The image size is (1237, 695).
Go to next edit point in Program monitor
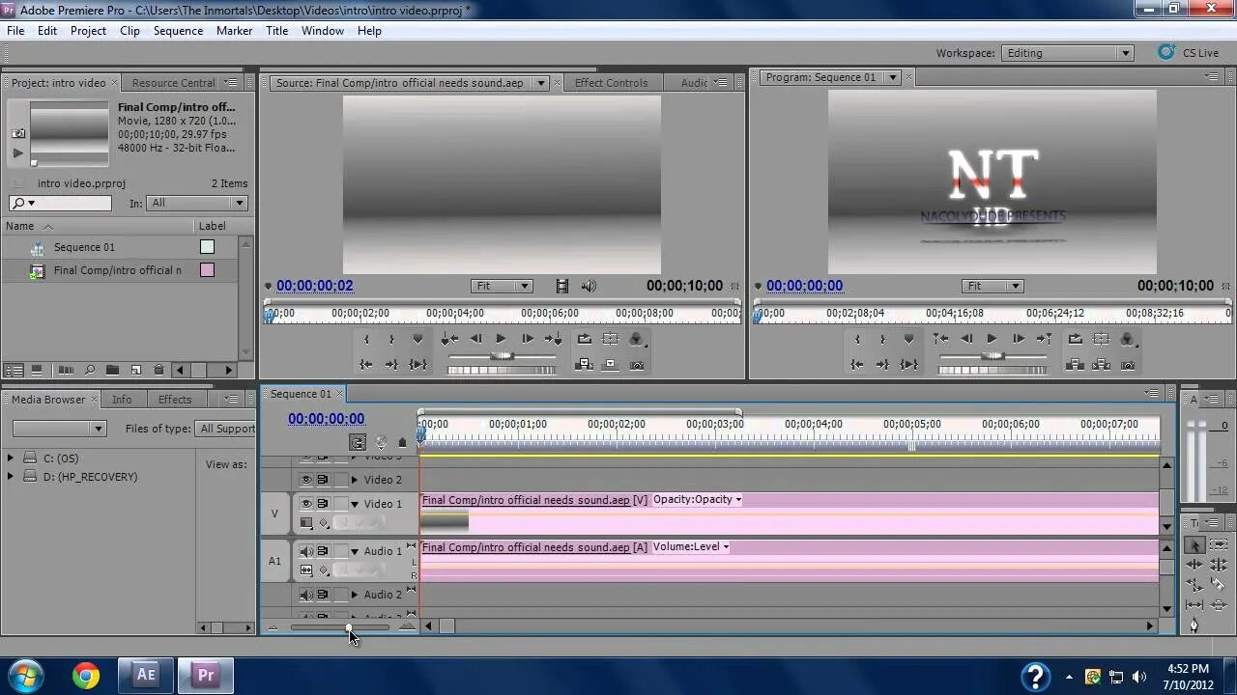click(x=1044, y=339)
